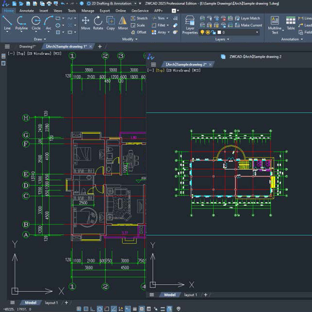Open the Drawing1 document tab

[x=27, y=46]
